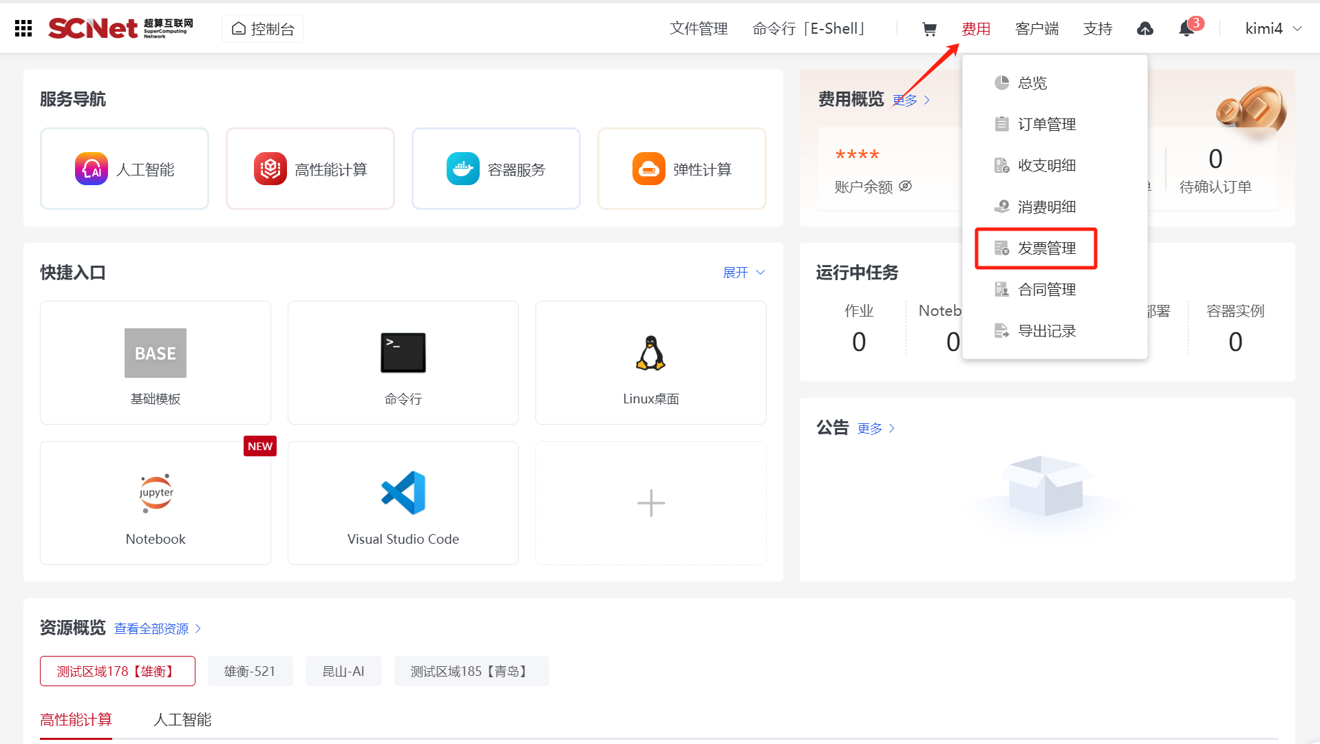Open Visual Studio Code shortcut

(x=403, y=503)
